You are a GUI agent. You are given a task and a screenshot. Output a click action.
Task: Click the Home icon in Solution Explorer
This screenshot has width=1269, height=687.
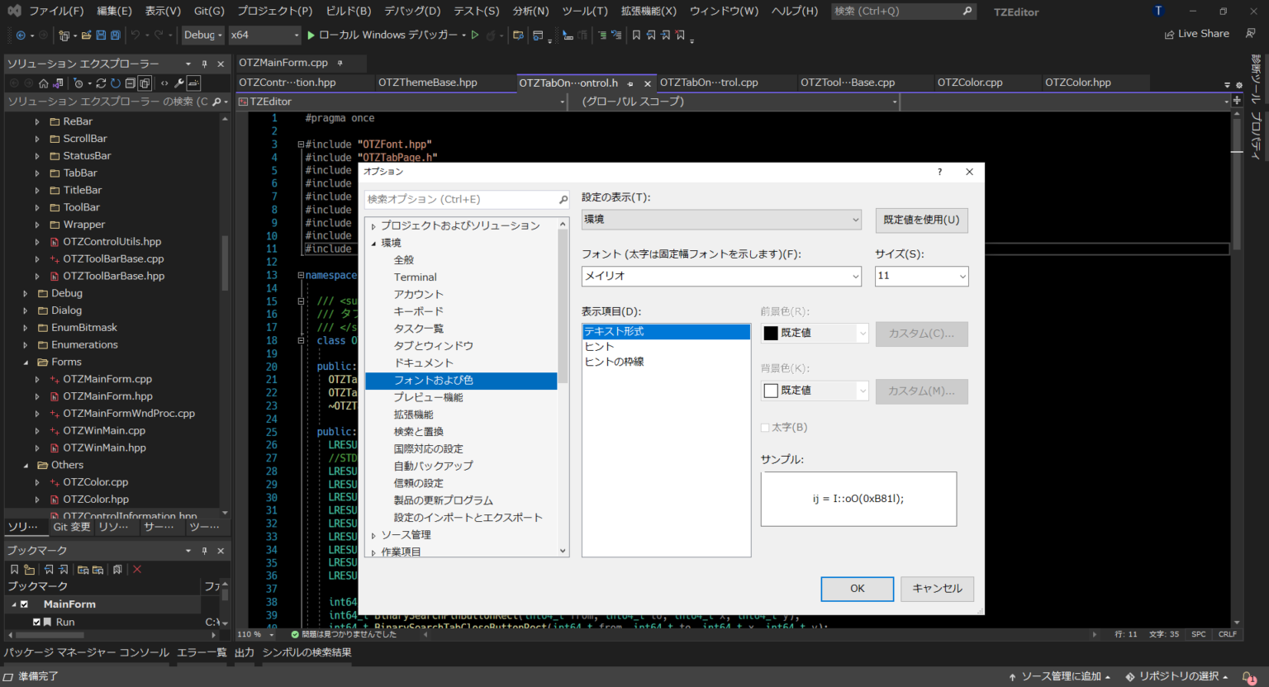coord(44,83)
